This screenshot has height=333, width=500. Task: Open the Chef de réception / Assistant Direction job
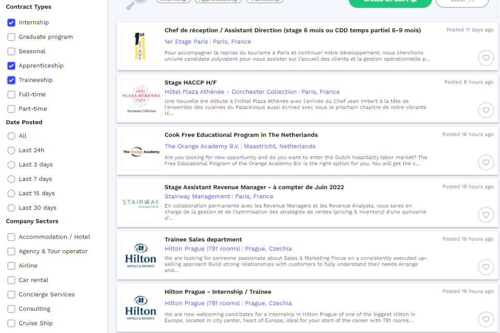[x=292, y=31]
